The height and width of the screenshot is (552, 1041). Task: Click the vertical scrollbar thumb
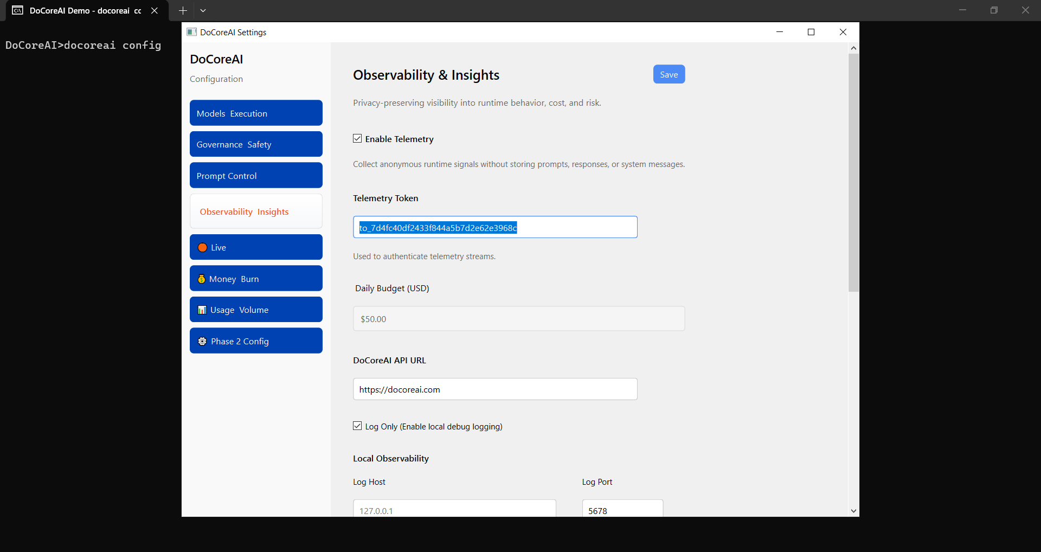point(853,172)
